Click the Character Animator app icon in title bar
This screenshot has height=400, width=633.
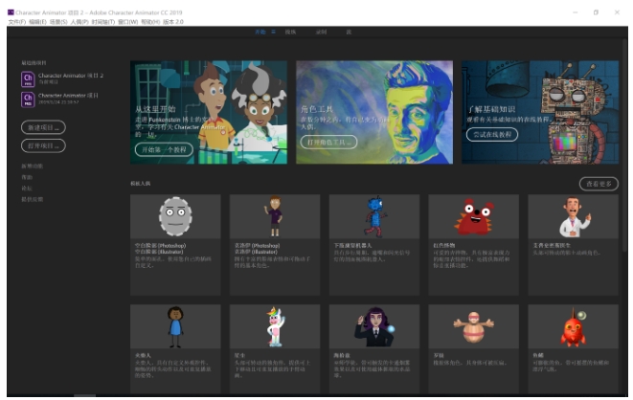[11, 12]
